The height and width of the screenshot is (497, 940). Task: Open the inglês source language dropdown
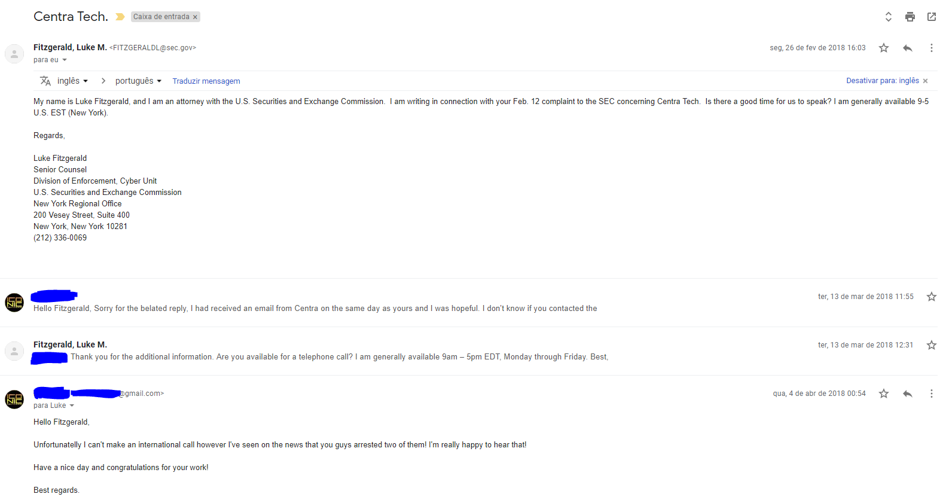[72, 81]
